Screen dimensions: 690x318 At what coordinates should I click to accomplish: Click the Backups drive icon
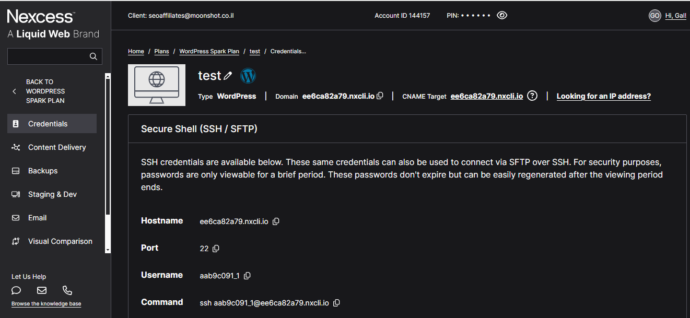[16, 171]
